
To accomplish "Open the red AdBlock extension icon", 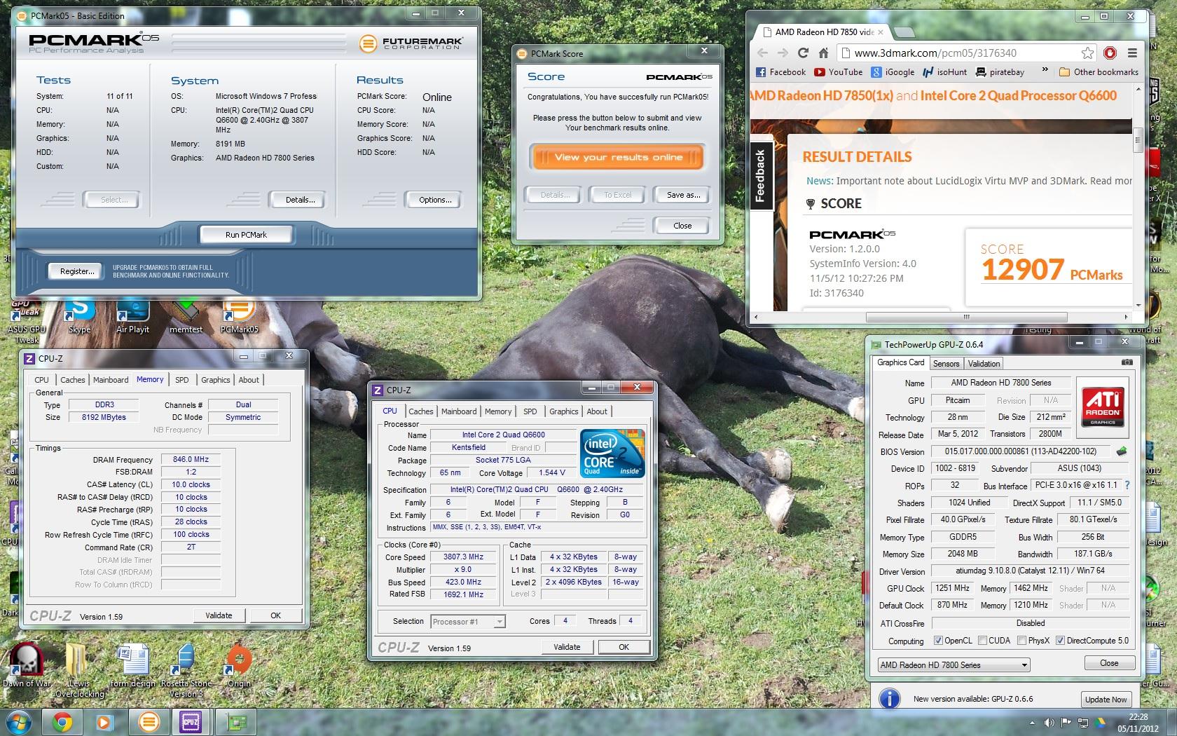I will click(1110, 53).
